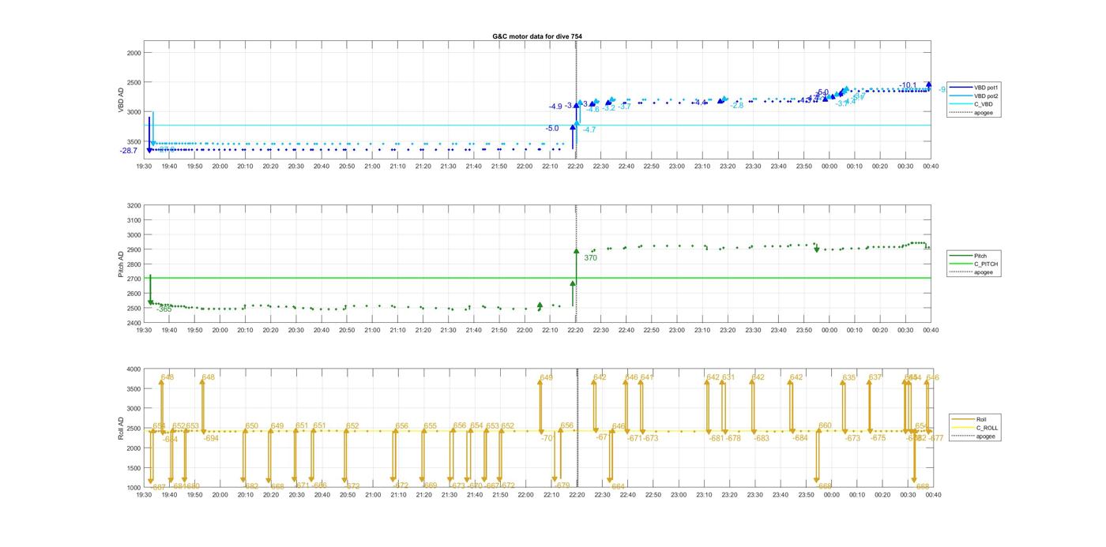Click the 3200 tick on the Pitch AD axis
The width and height of the screenshot is (1106, 547).
pyautogui.click(x=134, y=206)
